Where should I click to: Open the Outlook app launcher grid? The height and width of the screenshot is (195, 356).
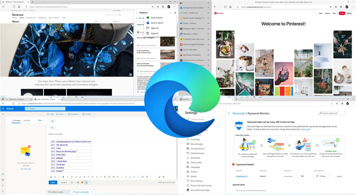pyautogui.click(x=3, y=108)
